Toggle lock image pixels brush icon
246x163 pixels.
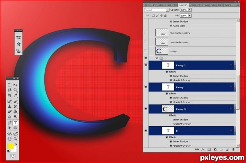click(x=157, y=16)
